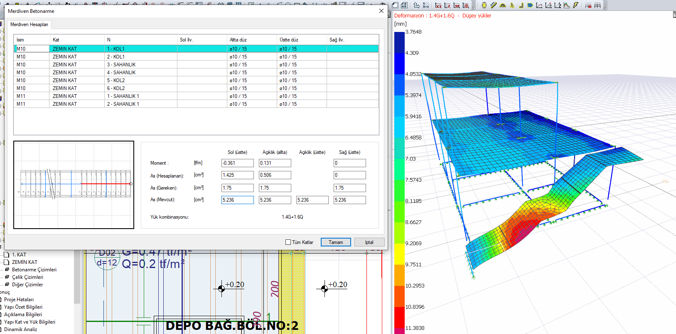Image resolution: width=676 pixels, height=334 pixels.
Task: Click green legend swatch near 7.5743
Action: point(399,190)
